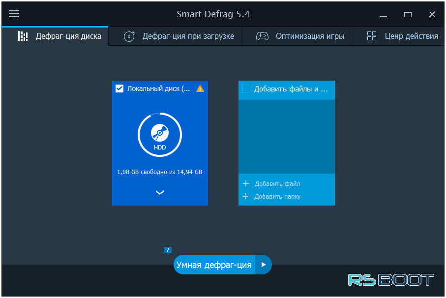Viewport: 446px width, 298px height.
Task: Uncheck the Локальный диск checkbox
Action: pyautogui.click(x=119, y=89)
